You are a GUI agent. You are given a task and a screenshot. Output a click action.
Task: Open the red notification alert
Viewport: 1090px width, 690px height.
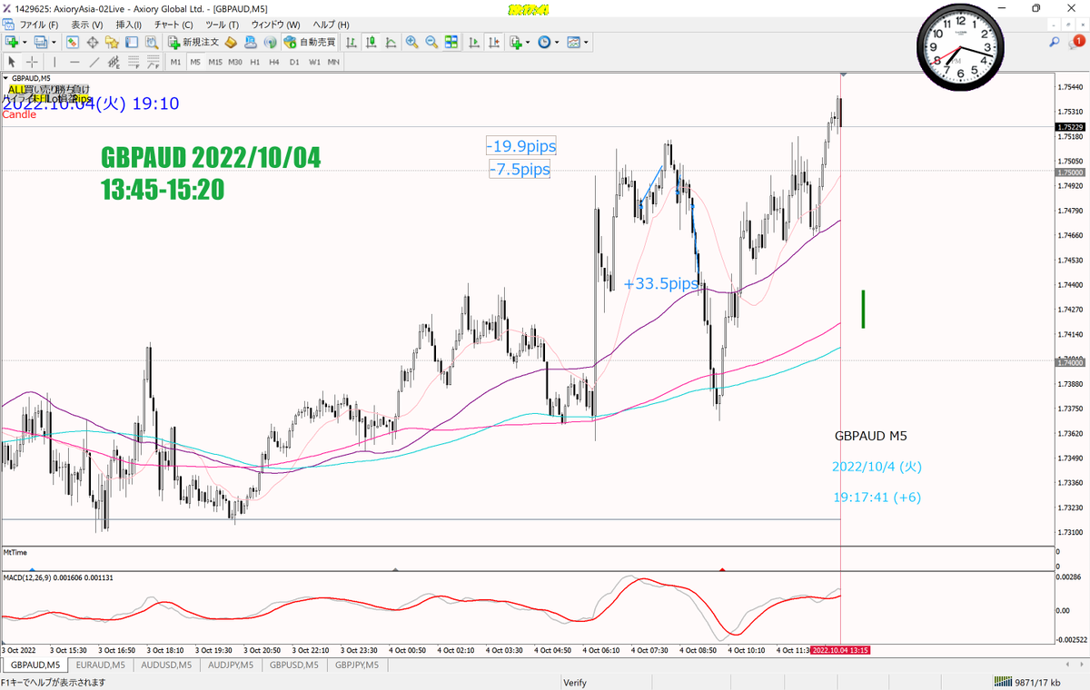coord(1078,41)
